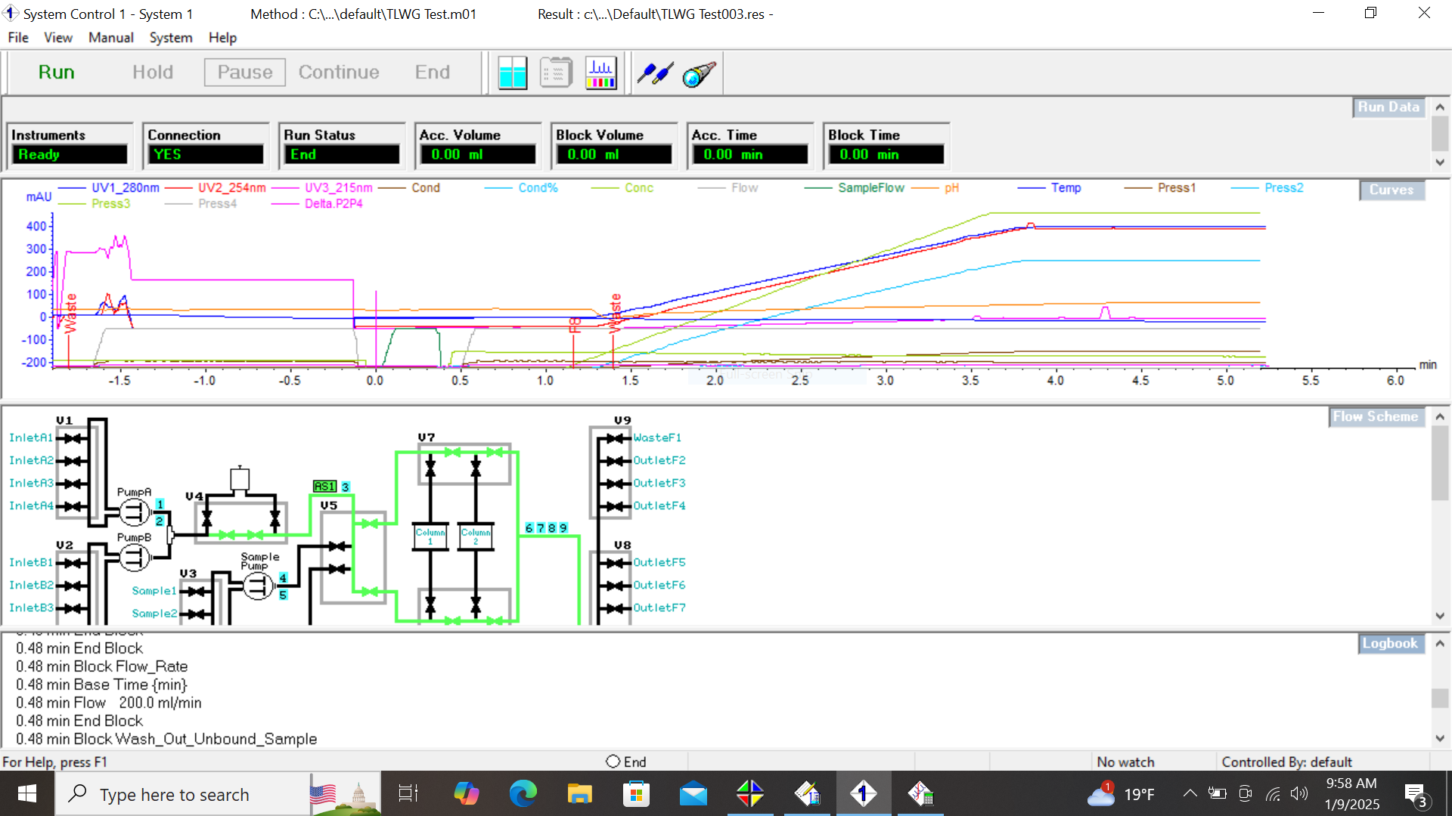Click the Wi-Fi network tray icon
This screenshot has width=1452, height=816.
(x=1274, y=793)
